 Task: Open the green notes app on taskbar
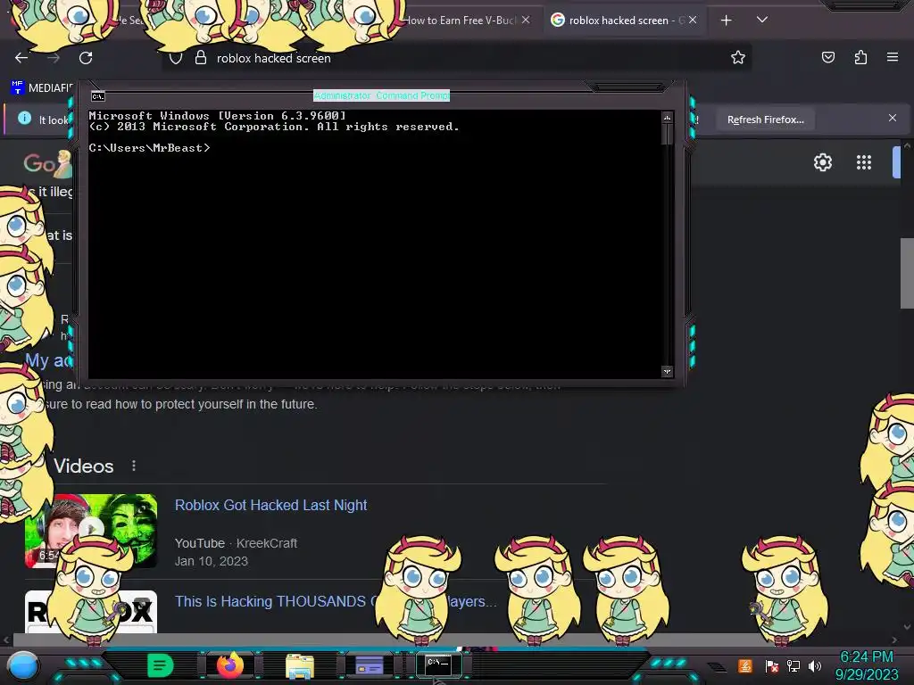(160, 665)
